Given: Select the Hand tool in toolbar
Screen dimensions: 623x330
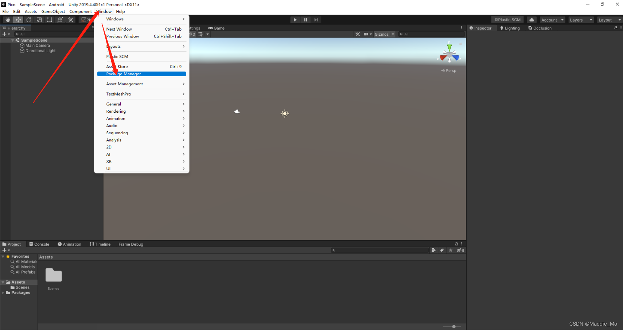Looking at the screenshot, I should click(8, 20).
